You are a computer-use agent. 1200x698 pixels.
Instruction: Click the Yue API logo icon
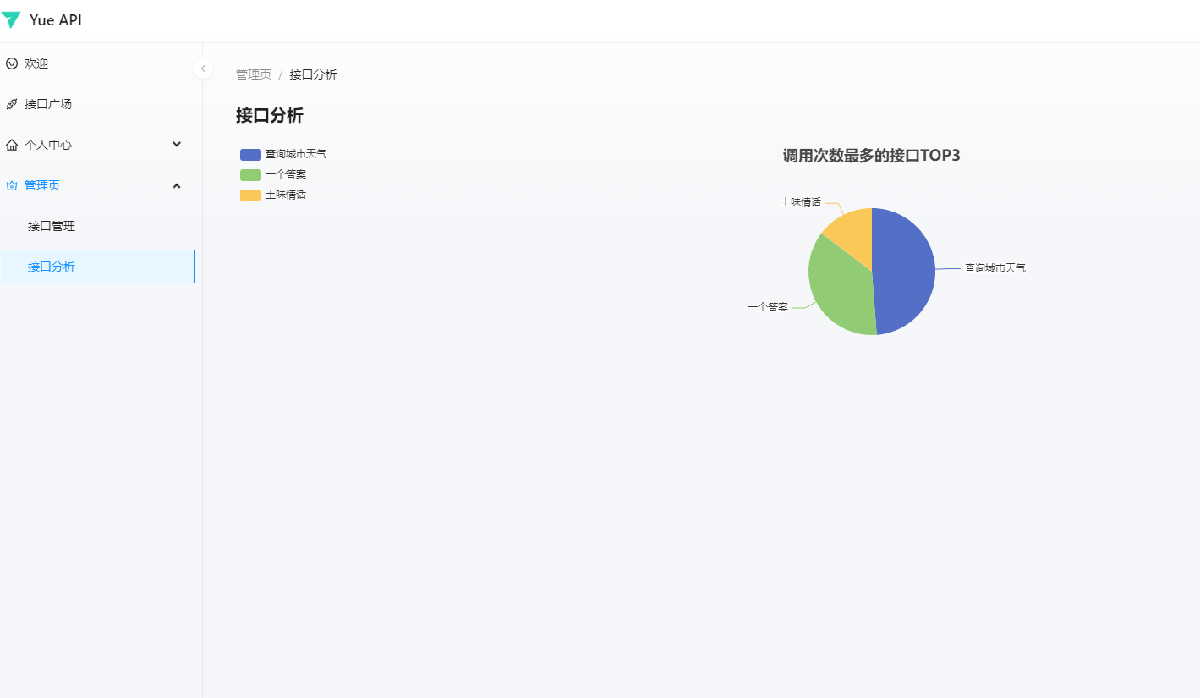pos(12,19)
